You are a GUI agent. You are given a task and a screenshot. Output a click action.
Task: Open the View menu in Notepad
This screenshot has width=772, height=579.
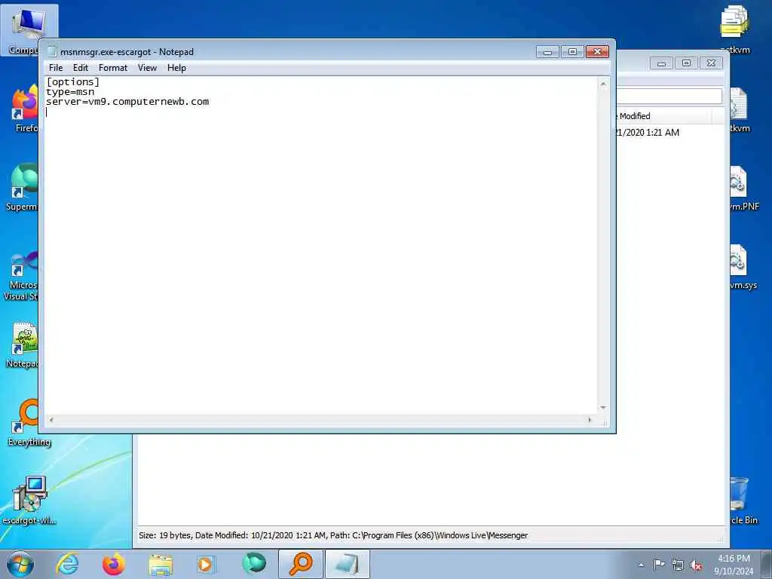point(147,68)
